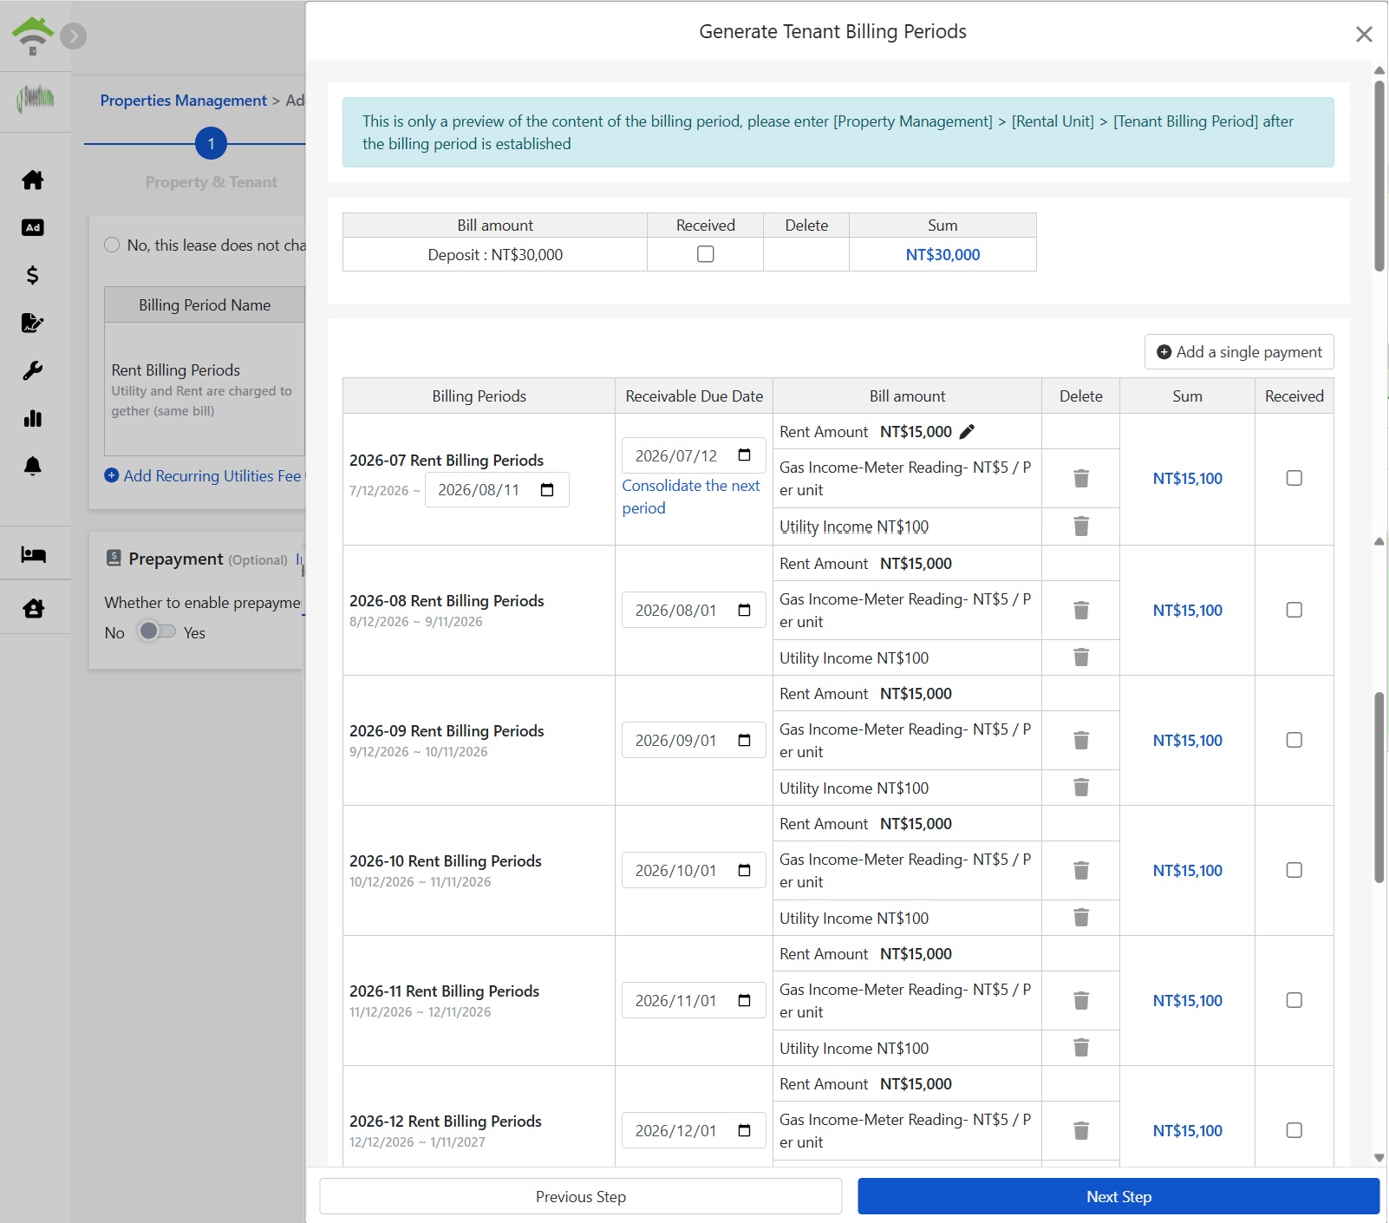Screen dimensions: 1389x1223
Task: Open the house user sidebar icon
Action: coord(33,608)
